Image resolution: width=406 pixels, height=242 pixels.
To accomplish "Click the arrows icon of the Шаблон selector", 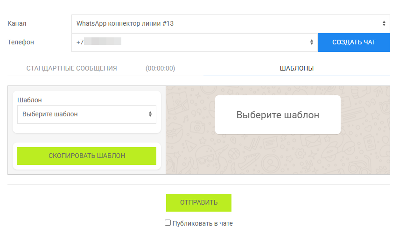I will pos(150,114).
